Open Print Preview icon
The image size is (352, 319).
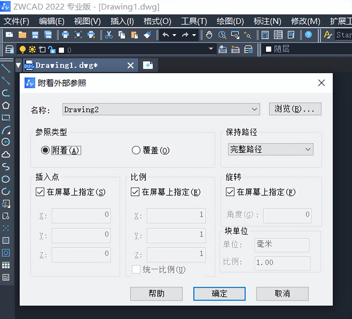pyautogui.click(x=78, y=35)
